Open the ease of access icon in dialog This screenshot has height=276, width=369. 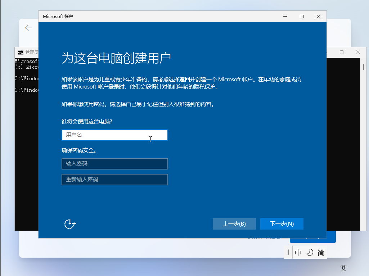[70, 224]
